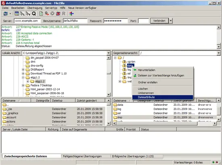Open the Datei menu
The image size is (222, 165).
[5, 8]
